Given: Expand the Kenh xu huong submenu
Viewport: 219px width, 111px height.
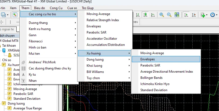Looking at the screenshot, I should tap(49, 29).
